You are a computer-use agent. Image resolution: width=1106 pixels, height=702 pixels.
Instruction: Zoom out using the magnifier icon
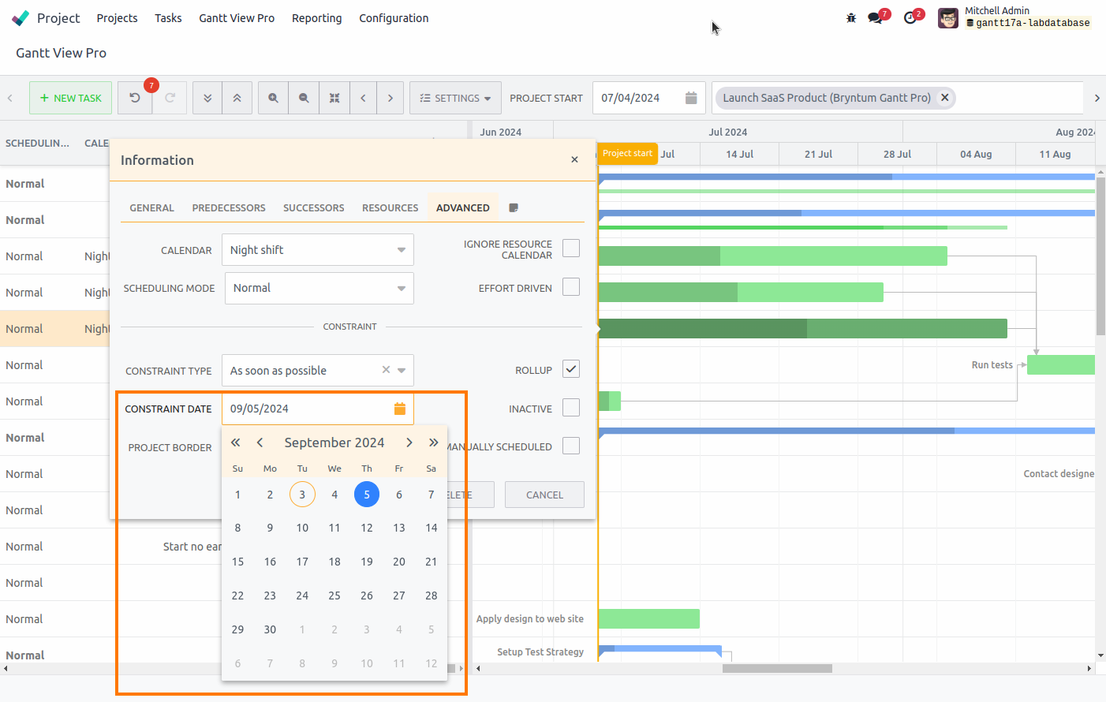304,98
